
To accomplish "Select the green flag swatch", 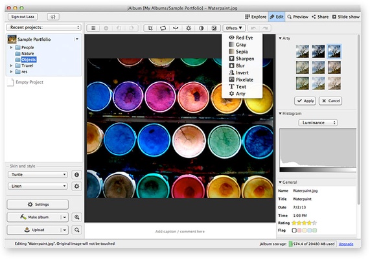I will pos(314,231).
